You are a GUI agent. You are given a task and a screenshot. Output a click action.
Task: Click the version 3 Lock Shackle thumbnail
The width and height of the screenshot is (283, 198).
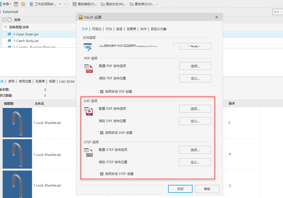(17, 184)
